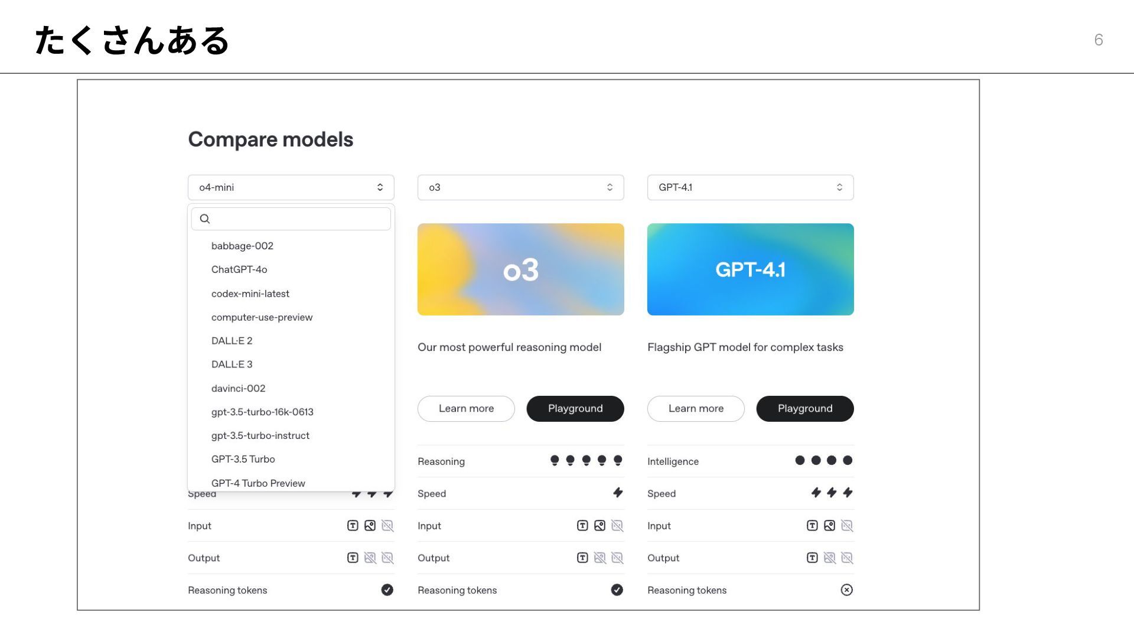
Task: Click the GPT-4.1 text output icon
Action: click(812, 558)
